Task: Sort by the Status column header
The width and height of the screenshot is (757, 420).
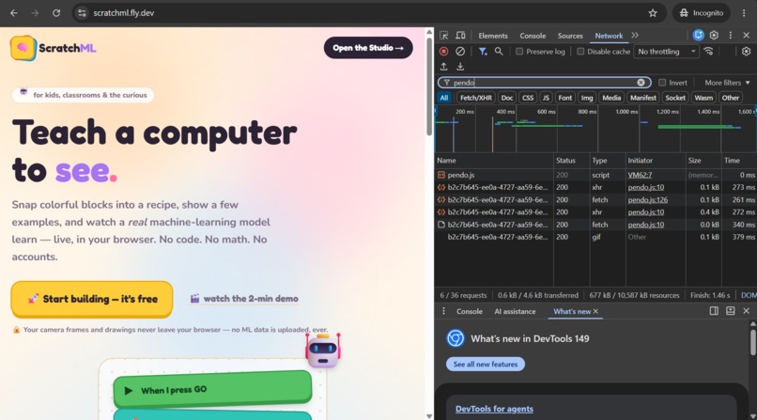Action: click(x=571, y=161)
